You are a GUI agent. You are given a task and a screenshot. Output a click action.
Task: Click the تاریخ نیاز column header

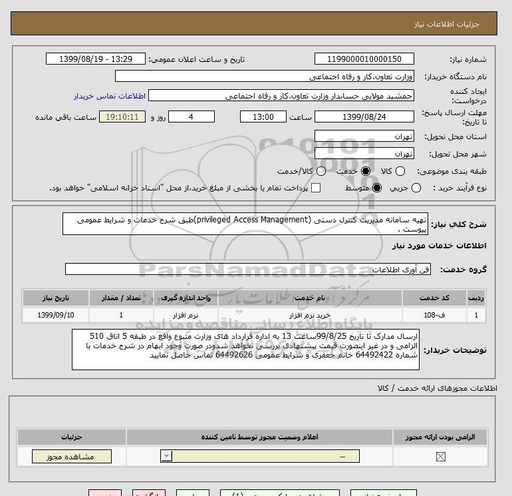click(x=56, y=298)
